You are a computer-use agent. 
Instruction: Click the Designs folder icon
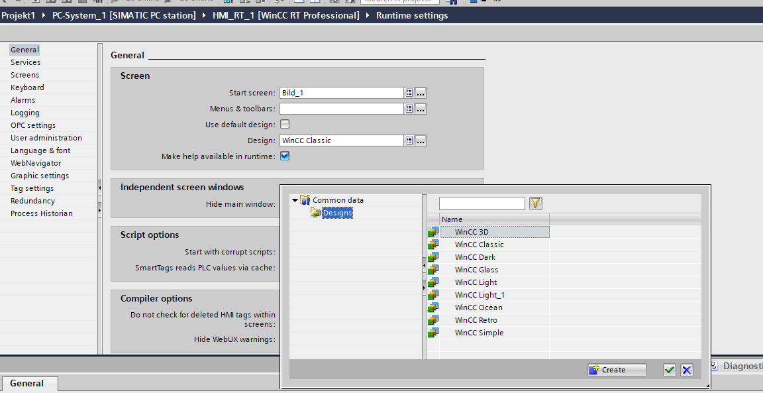click(x=315, y=213)
